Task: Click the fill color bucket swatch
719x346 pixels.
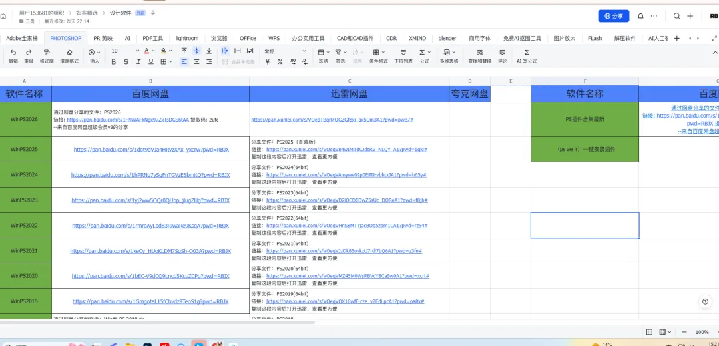Action: pyautogui.click(x=164, y=51)
